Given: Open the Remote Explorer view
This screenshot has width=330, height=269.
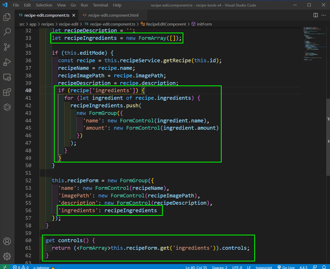Looking at the screenshot, I should point(7,77).
